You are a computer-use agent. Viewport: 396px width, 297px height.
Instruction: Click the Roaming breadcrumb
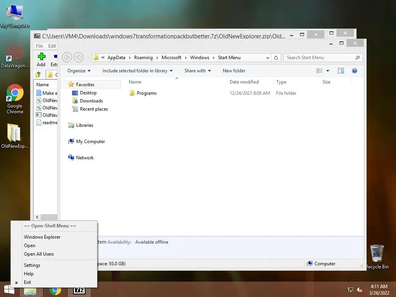(x=143, y=58)
